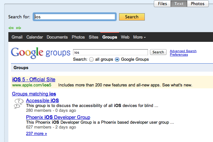The width and height of the screenshot is (213, 142).
Task: Open Gmail from the navigation bar
Action: point(17,37)
